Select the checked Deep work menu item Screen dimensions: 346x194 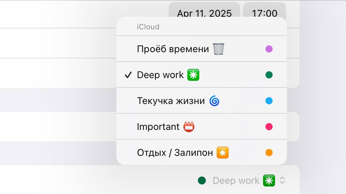pyautogui.click(x=160, y=75)
